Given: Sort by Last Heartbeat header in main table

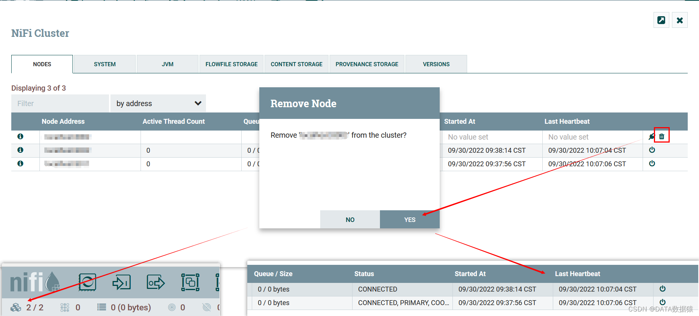Looking at the screenshot, I should (567, 122).
